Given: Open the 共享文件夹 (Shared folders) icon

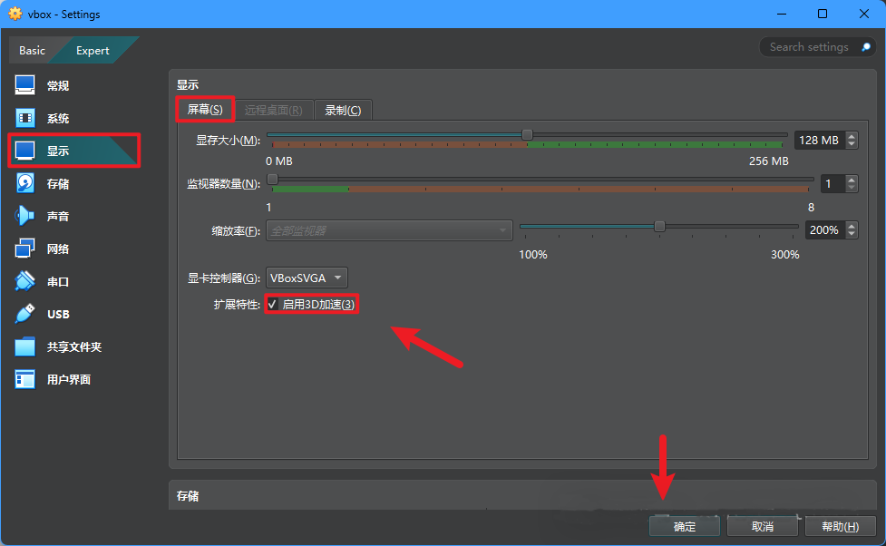Looking at the screenshot, I should tap(24, 346).
